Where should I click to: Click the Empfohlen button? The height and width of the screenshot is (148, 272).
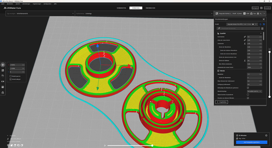point(221,102)
